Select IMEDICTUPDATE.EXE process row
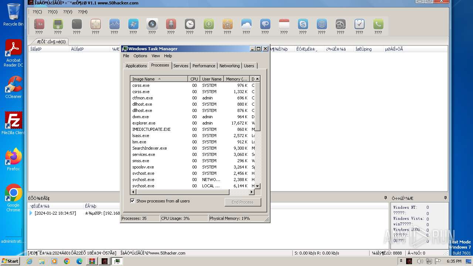 point(192,129)
